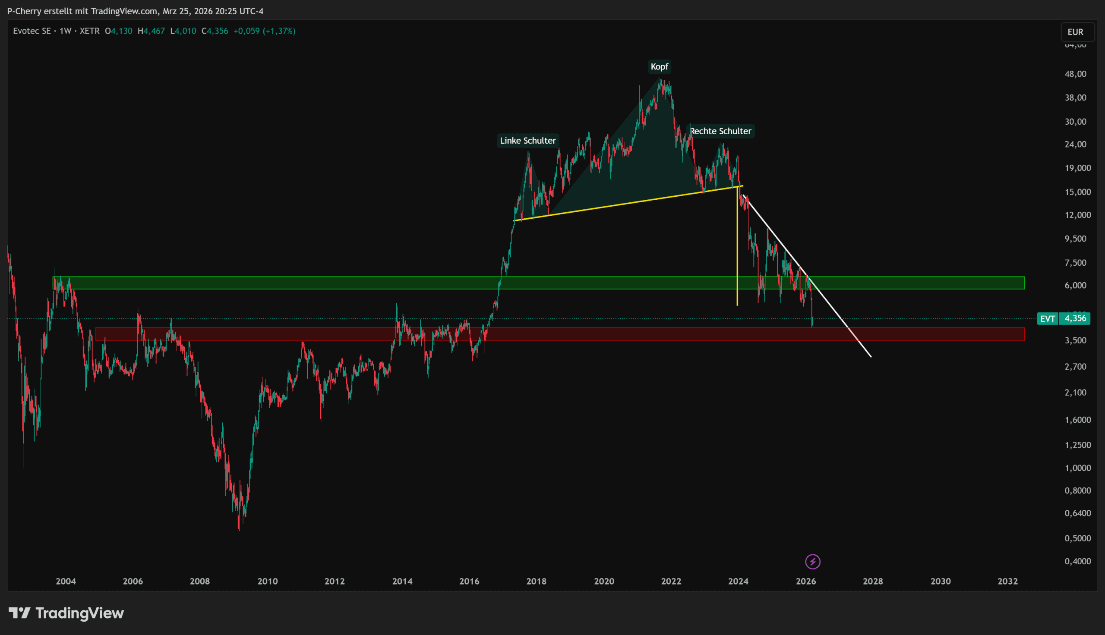This screenshot has width=1105, height=635.
Task: Click the closing price C4,356 value
Action: point(215,31)
